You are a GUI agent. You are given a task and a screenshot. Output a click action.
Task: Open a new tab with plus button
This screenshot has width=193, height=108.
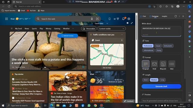tap(44, 2)
